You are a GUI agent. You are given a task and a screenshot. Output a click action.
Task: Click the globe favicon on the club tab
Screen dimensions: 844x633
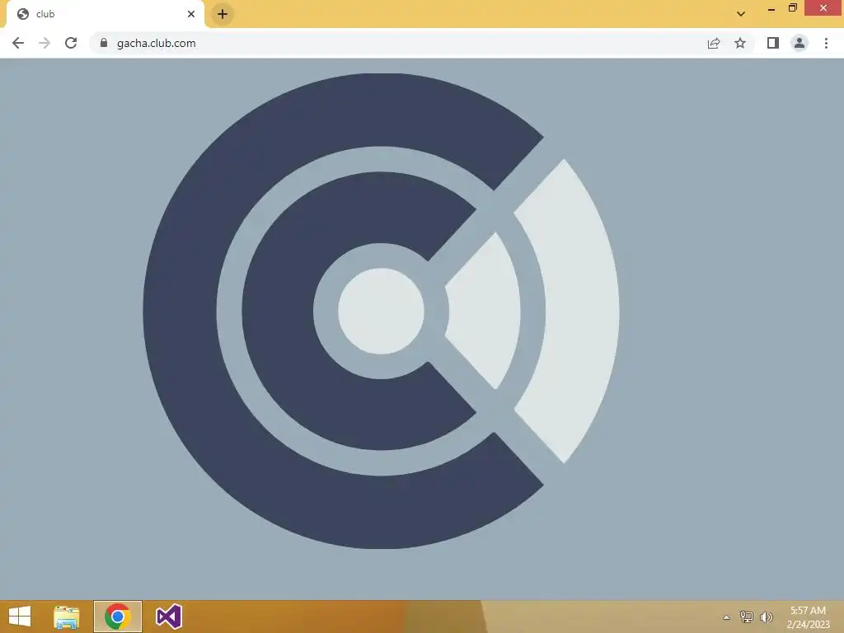(x=22, y=14)
